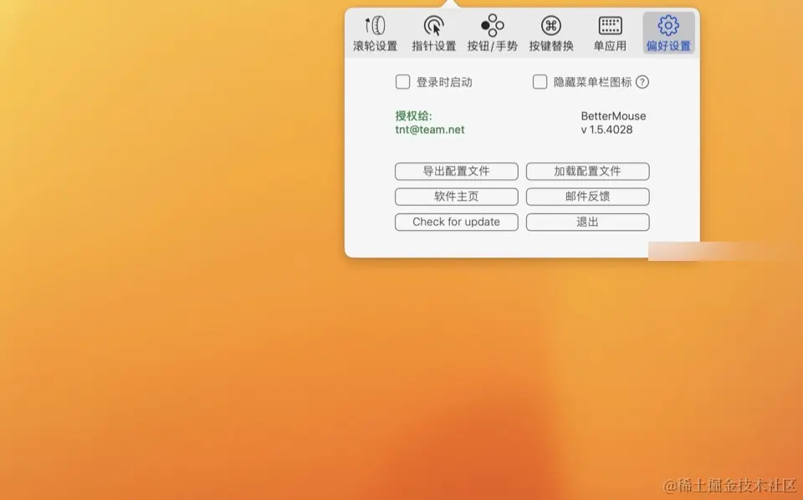Select the 按键替换 key remap tab

(x=551, y=33)
